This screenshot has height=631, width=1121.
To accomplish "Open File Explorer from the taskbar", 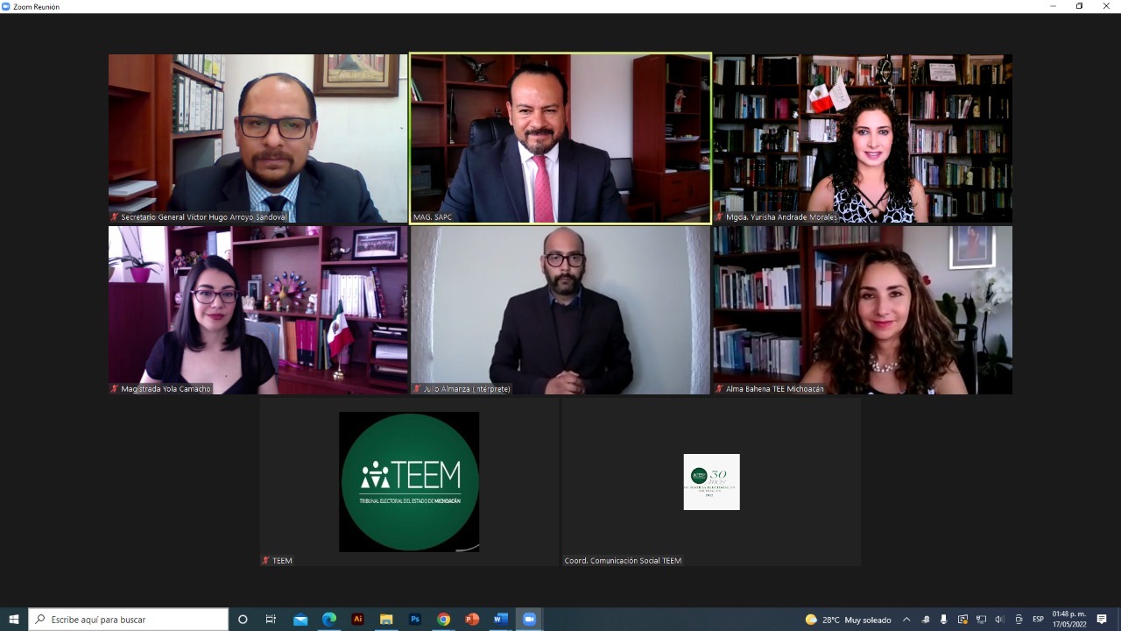I will point(386,620).
